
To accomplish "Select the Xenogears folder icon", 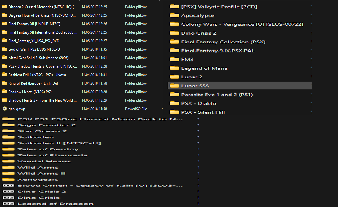I will [9, 179].
